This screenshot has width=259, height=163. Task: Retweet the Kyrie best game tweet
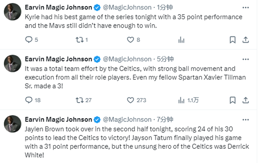point(79,40)
